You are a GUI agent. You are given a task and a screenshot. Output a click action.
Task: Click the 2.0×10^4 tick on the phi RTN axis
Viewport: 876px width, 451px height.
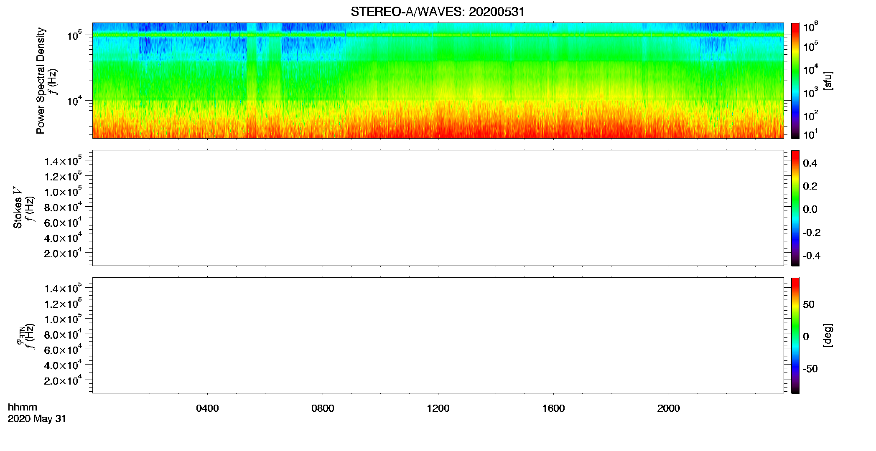(x=63, y=380)
